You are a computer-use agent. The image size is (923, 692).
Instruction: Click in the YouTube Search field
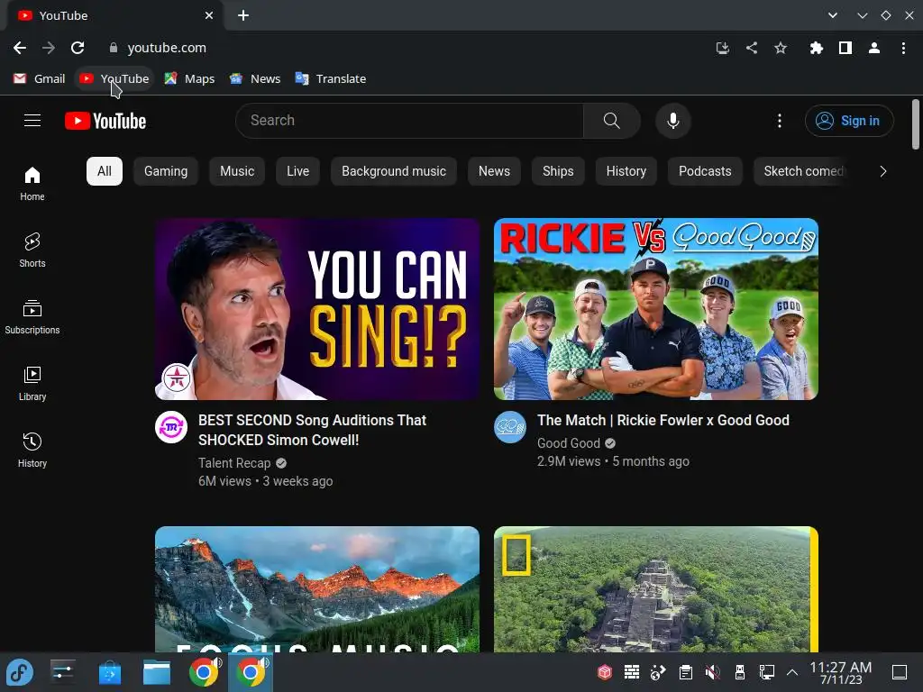pyautogui.click(x=409, y=121)
